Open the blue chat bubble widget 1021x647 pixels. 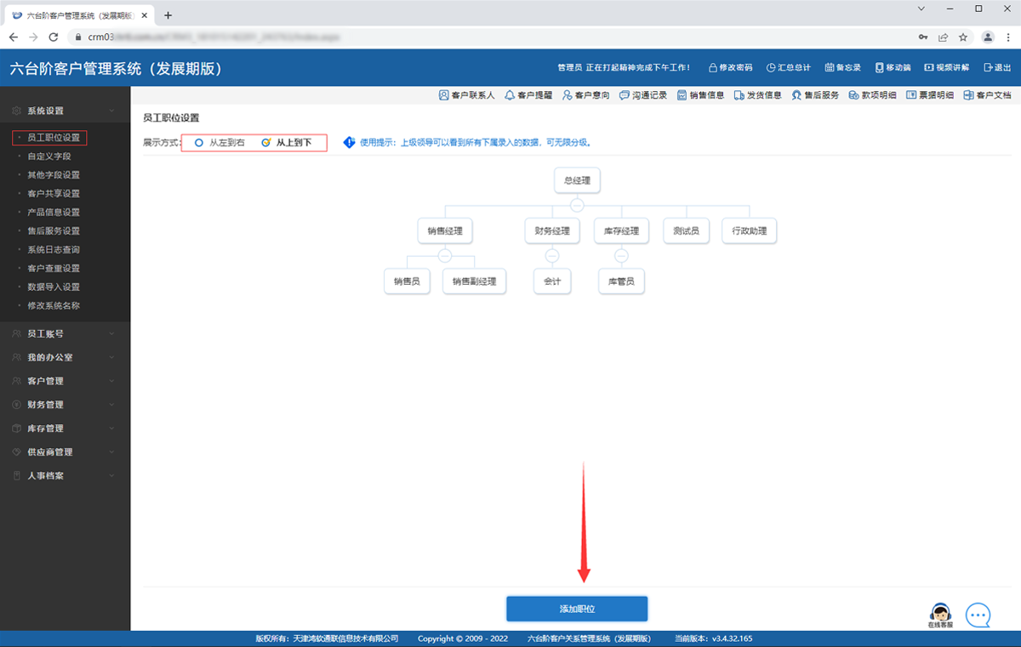pos(978,615)
